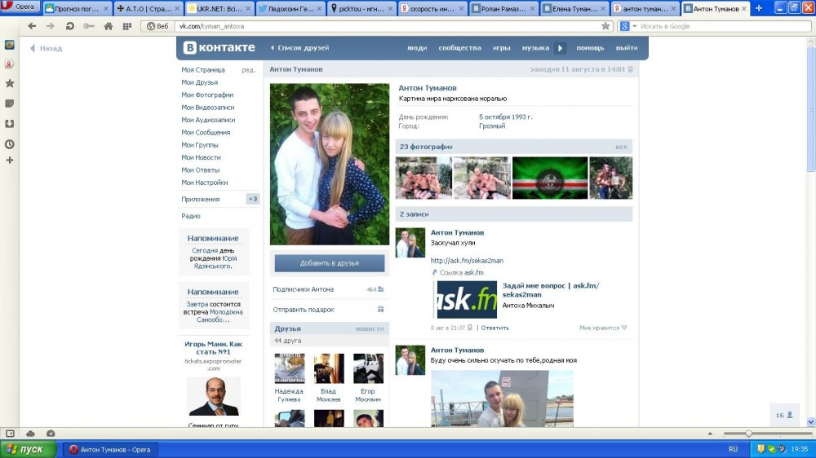
Task: Open the ask.fm/sekas2man link
Action: (467, 261)
